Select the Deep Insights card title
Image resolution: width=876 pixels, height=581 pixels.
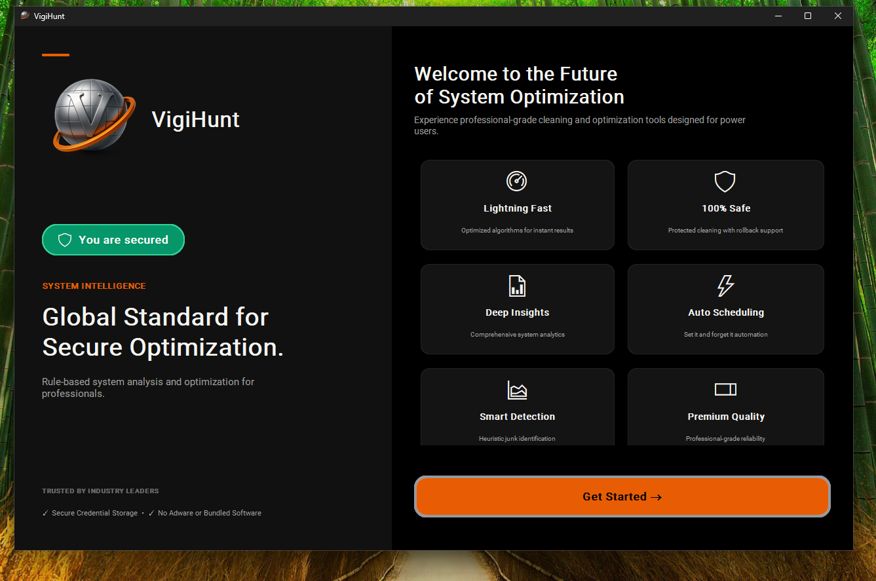click(517, 312)
